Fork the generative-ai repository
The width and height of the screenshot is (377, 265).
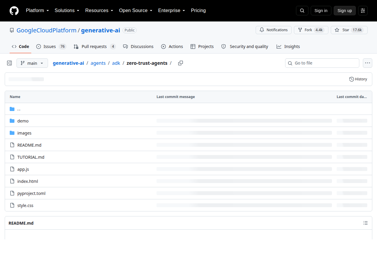tap(311, 30)
